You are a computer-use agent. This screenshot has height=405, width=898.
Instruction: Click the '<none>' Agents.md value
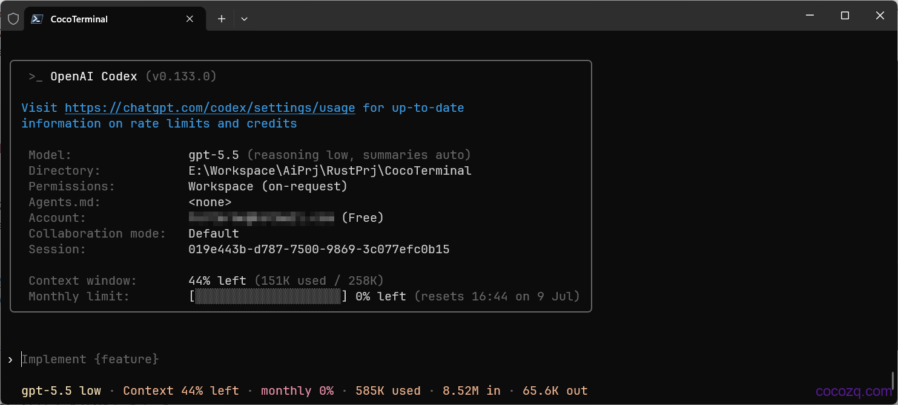[210, 202]
